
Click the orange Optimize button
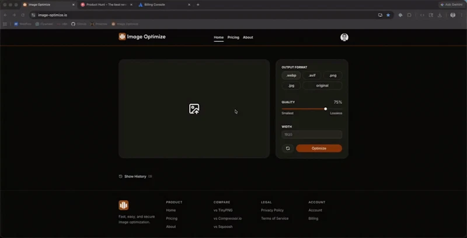point(319,148)
